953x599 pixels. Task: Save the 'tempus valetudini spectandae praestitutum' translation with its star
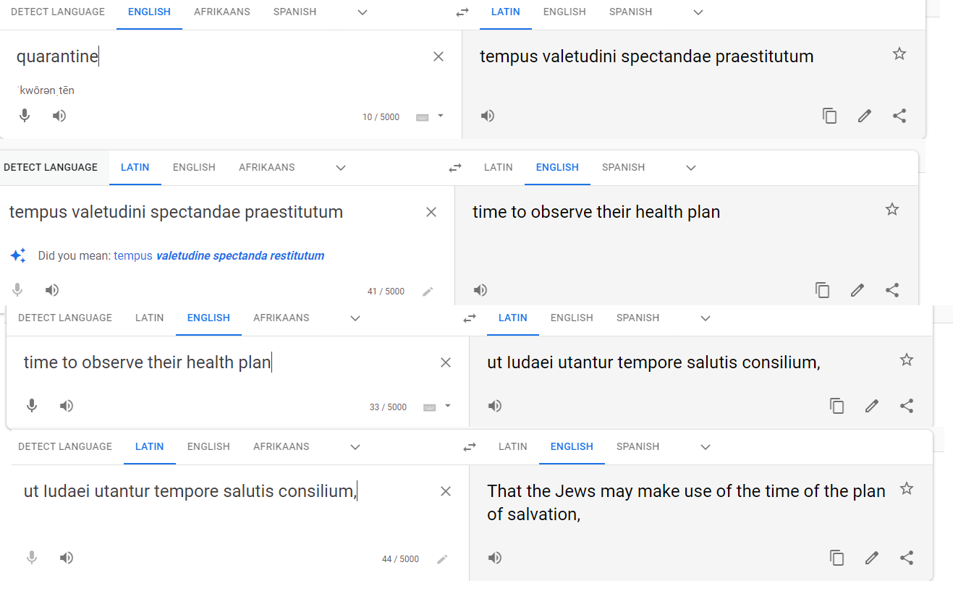coord(899,54)
